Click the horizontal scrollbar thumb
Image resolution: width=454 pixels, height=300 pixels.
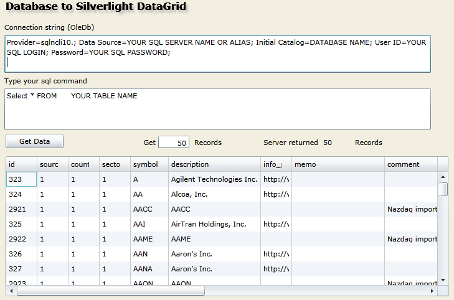[111, 291]
